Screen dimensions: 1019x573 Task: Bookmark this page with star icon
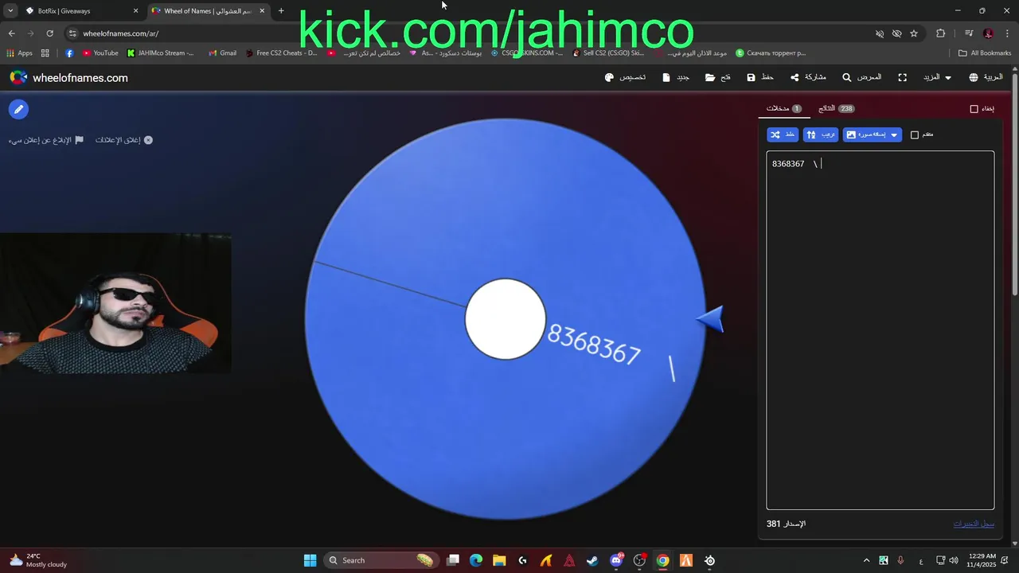coord(914,33)
